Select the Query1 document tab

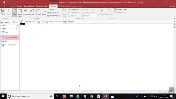[x=69, y=21]
